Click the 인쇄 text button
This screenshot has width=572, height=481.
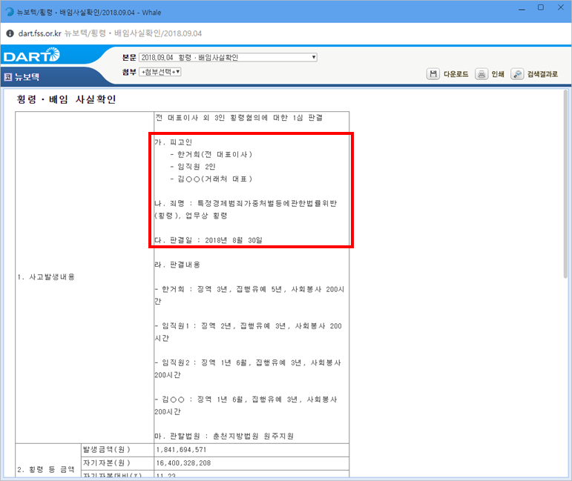coord(498,74)
